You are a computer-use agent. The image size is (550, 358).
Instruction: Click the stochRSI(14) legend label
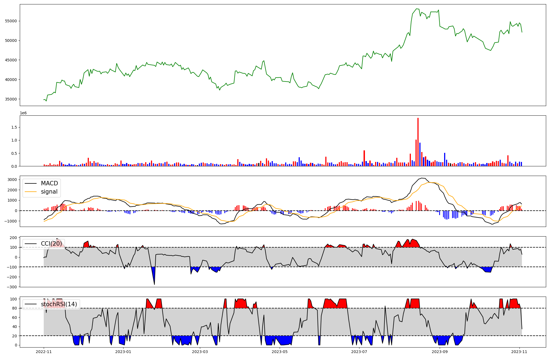click(x=59, y=304)
